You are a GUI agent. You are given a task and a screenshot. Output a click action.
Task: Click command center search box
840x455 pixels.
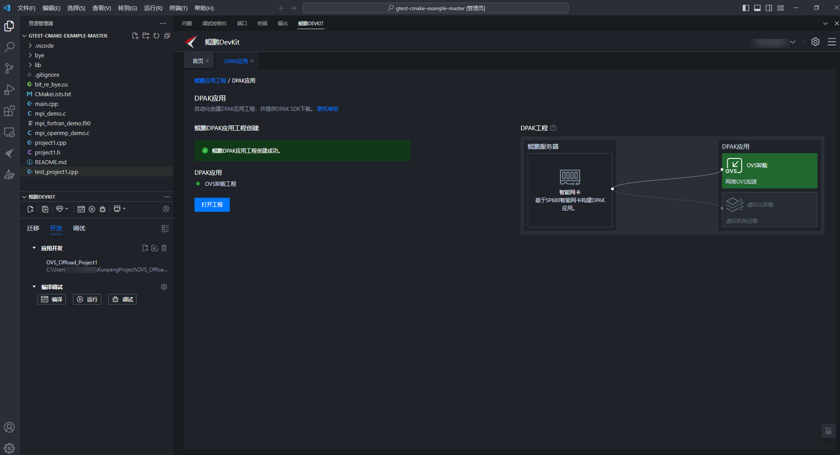click(x=435, y=8)
